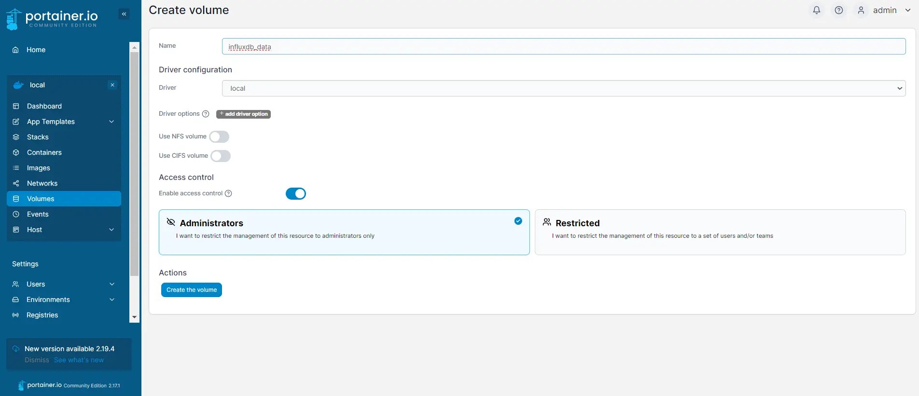Open the admin account dropdown chevron
Viewport: 919px width, 396px height.
(907, 10)
